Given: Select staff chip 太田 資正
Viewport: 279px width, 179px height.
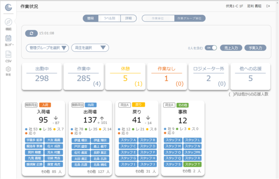Looking at the screenshot, I should point(81,159).
